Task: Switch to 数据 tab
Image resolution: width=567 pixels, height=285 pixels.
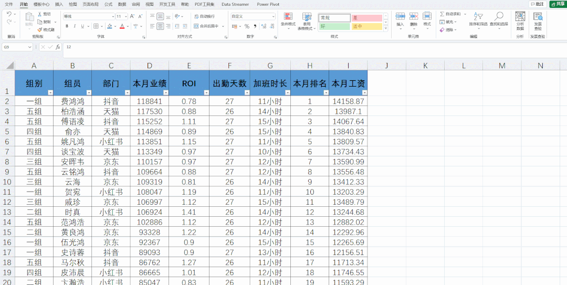Action: coord(122,4)
